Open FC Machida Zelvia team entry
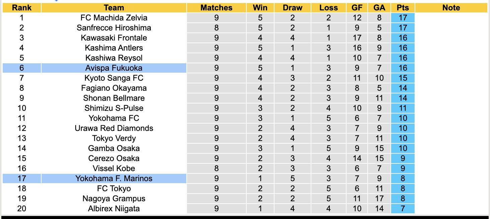490x219 pixels. pos(114,18)
